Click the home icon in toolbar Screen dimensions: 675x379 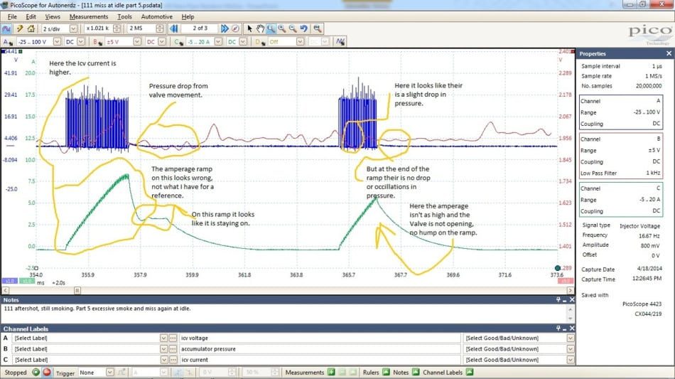pos(31,29)
